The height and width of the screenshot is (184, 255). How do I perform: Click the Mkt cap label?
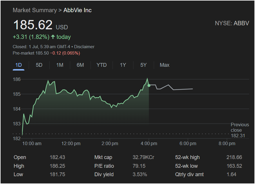click(x=103, y=157)
